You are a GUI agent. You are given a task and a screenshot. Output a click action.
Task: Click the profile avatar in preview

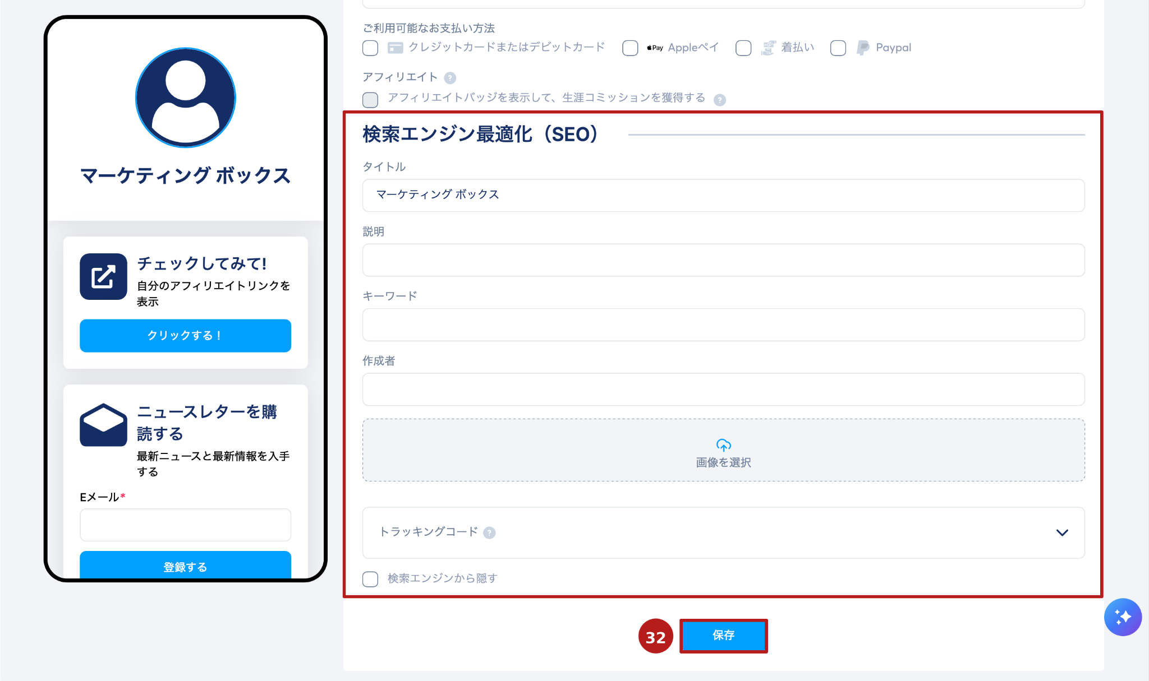tap(185, 98)
